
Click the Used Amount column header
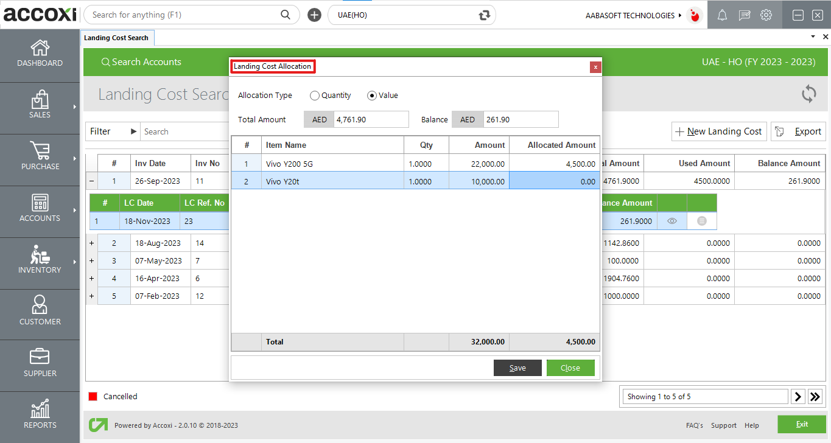click(x=689, y=163)
